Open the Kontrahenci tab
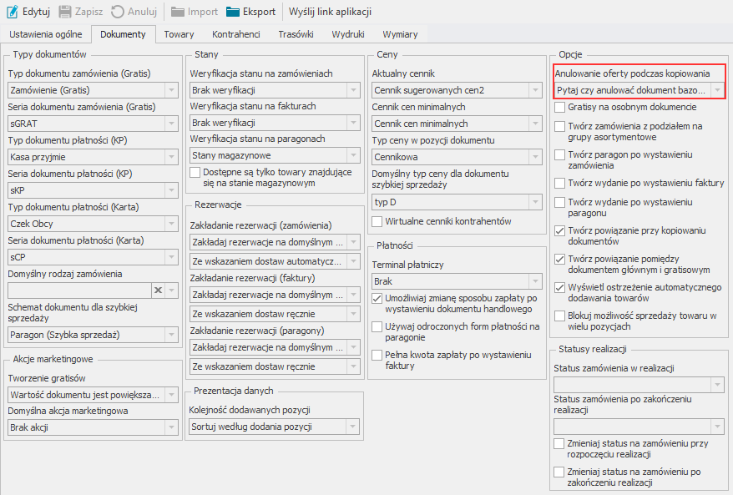This screenshot has height=495, width=733. 236,34
